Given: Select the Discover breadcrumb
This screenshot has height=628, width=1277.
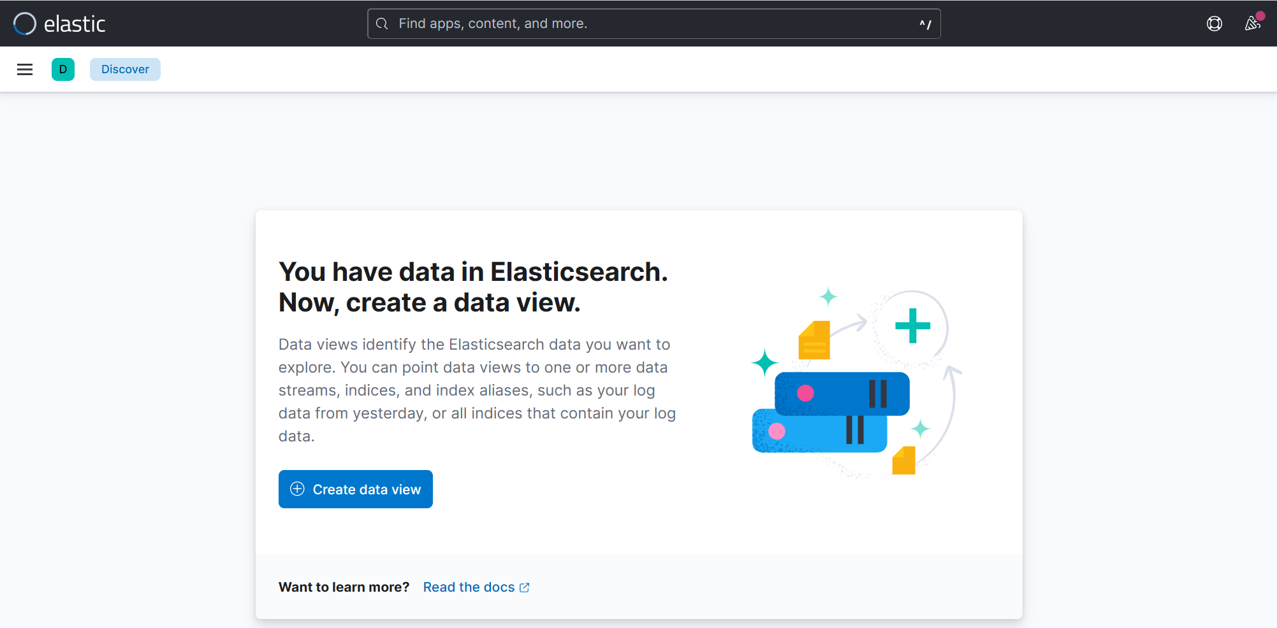Looking at the screenshot, I should (x=125, y=69).
